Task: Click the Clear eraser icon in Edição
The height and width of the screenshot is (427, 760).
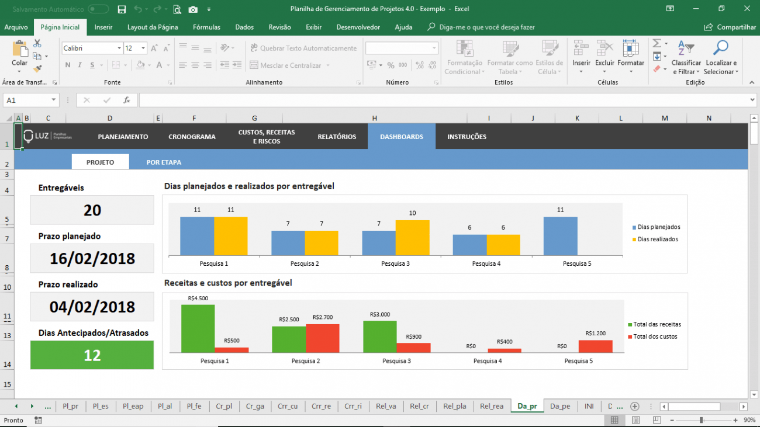Action: [657, 69]
